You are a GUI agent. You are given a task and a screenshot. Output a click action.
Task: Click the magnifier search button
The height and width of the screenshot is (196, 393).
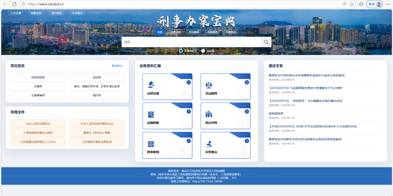266,42
